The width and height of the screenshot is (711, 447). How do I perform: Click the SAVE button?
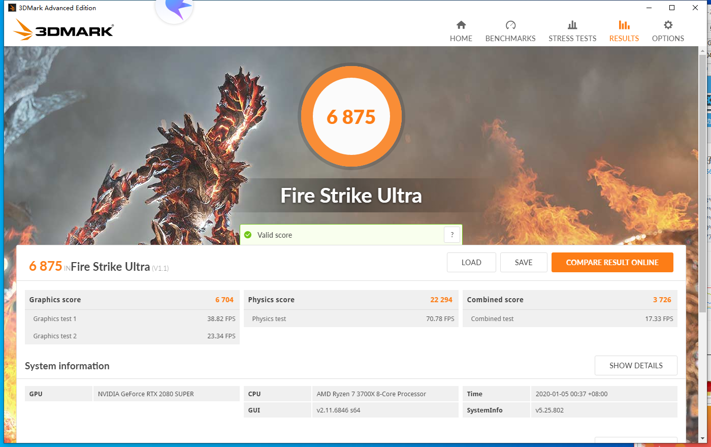524,263
